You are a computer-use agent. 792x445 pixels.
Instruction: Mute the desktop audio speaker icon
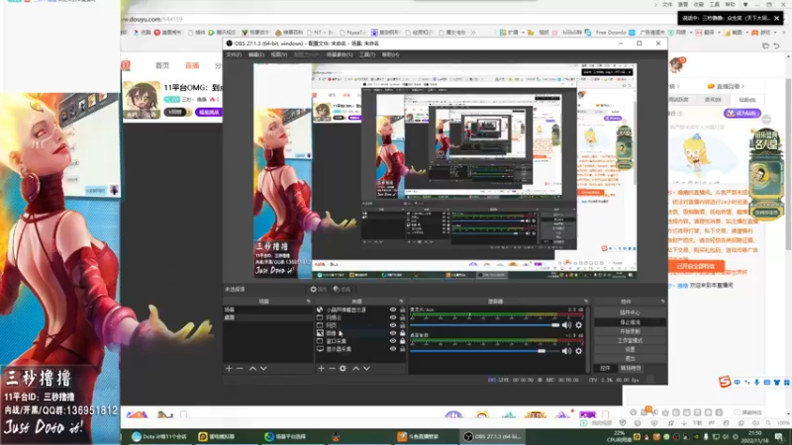coord(566,351)
